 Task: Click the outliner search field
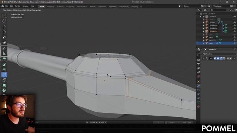point(218,10)
